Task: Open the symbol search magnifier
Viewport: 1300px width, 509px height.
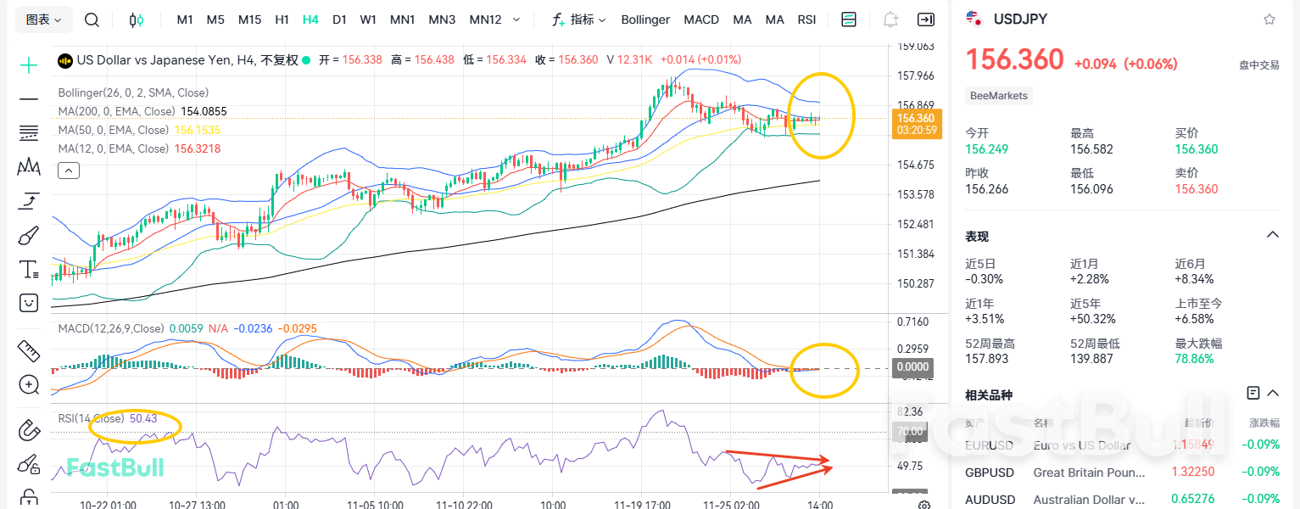Action: point(92,19)
